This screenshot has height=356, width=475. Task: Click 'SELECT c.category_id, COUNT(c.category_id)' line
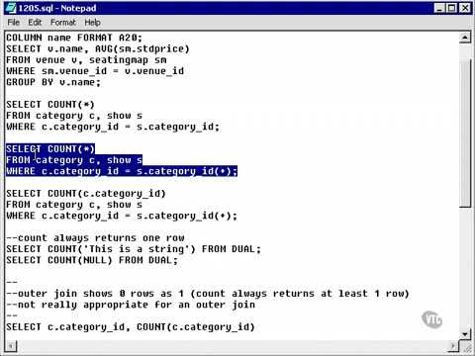(131, 327)
